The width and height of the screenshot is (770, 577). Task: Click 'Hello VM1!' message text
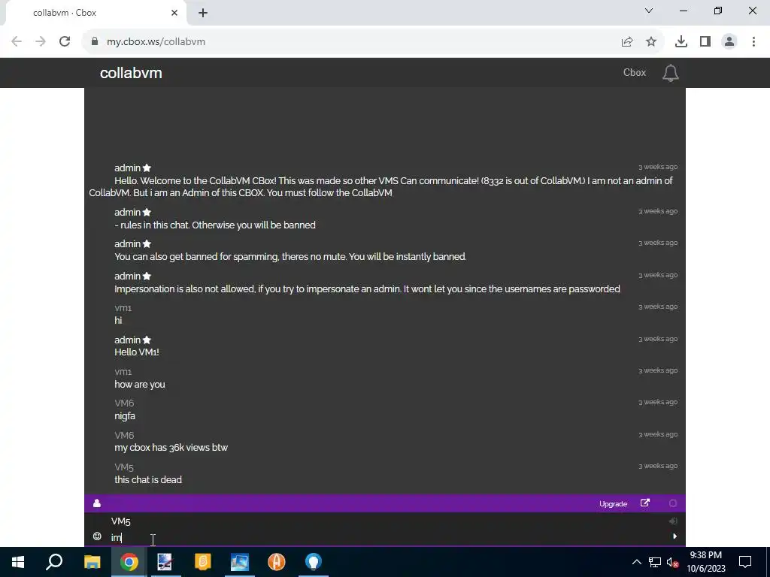[137, 352]
